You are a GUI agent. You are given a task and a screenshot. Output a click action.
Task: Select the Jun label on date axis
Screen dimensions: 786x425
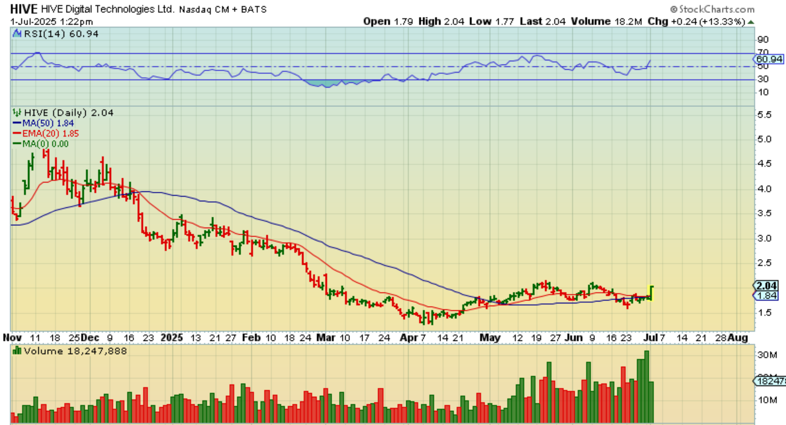click(x=573, y=338)
